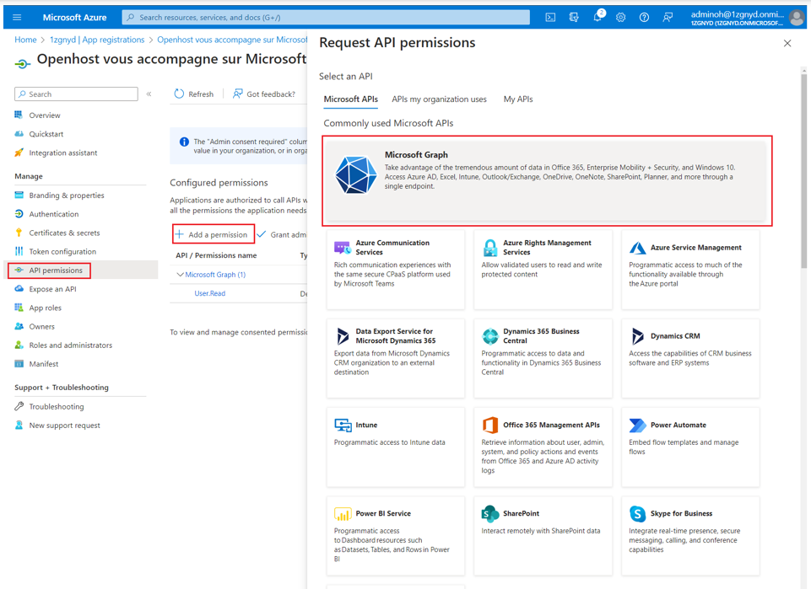Select the Microsoft Graph API card
This screenshot has width=811, height=589.
[x=546, y=180]
